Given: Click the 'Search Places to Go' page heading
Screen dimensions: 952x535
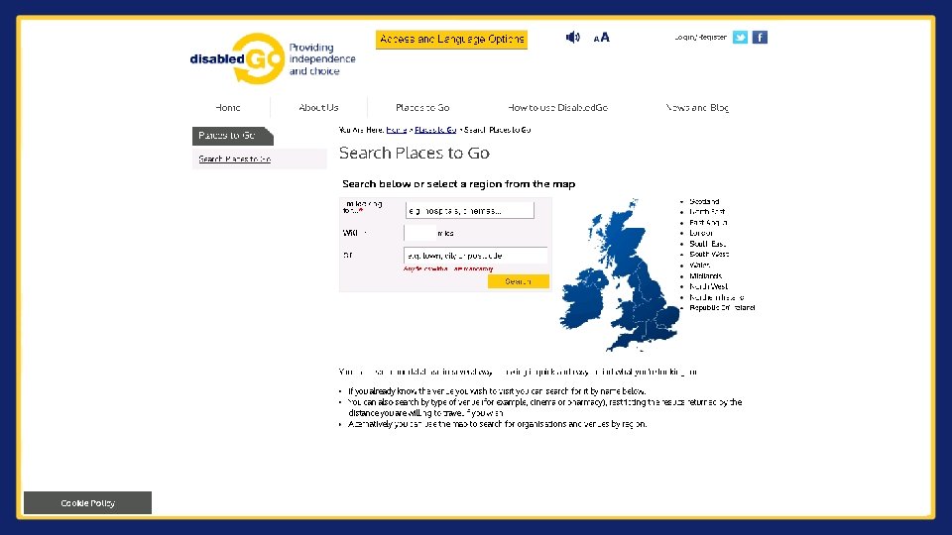Looking at the screenshot, I should tap(415, 153).
